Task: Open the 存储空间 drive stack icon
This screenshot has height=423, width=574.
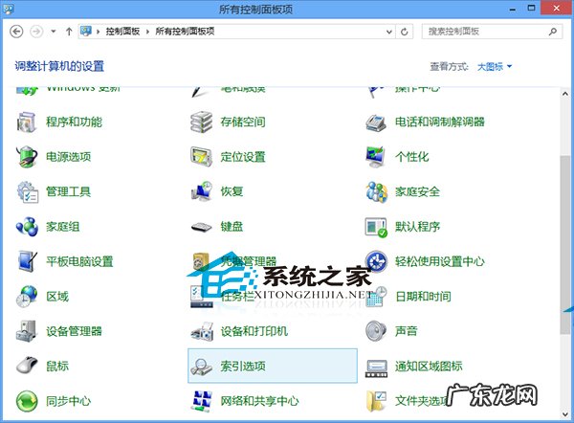Action: [x=201, y=122]
